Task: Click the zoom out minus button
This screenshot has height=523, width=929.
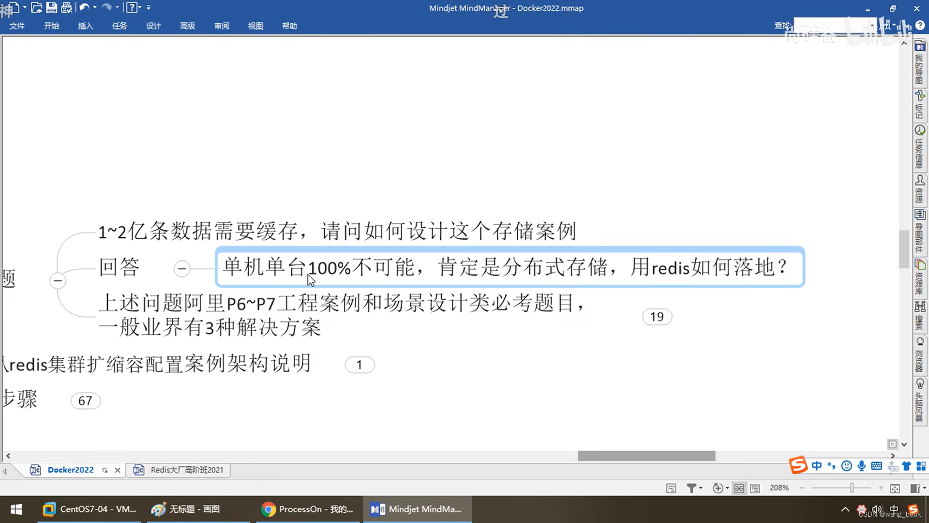Action: 802,488
